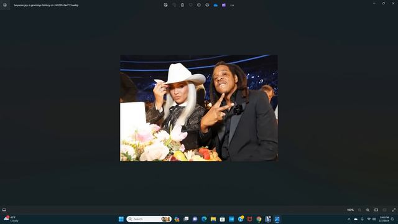
Task: Click the 100% zoom level indicator
Action: coord(350,210)
